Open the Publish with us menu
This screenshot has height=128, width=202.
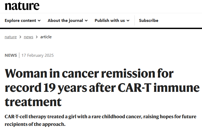[x=112, y=21]
